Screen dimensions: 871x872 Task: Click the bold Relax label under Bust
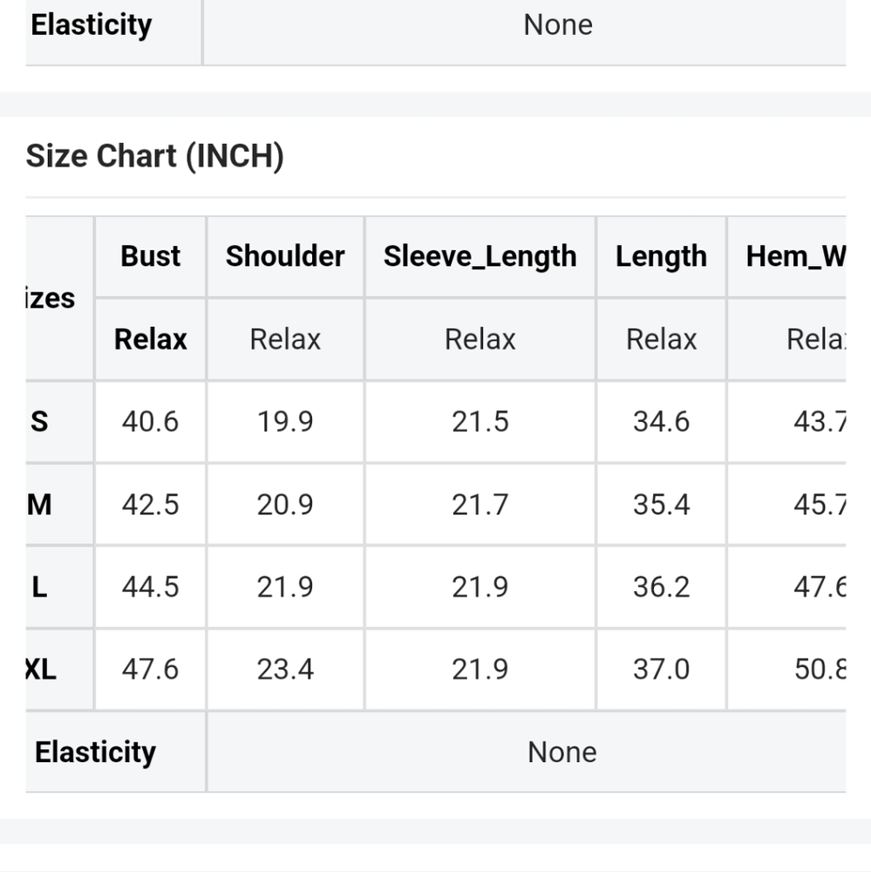pyautogui.click(x=151, y=339)
